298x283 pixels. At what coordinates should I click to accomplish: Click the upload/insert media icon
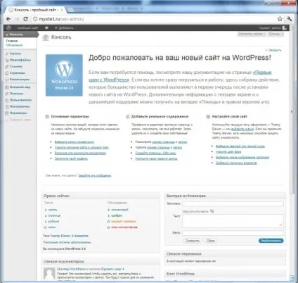[212, 211]
